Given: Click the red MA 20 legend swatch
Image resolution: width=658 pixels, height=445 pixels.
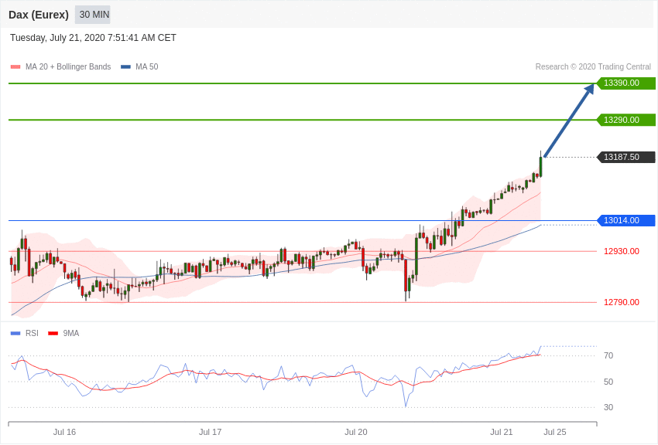Looking at the screenshot, I should point(15,67).
